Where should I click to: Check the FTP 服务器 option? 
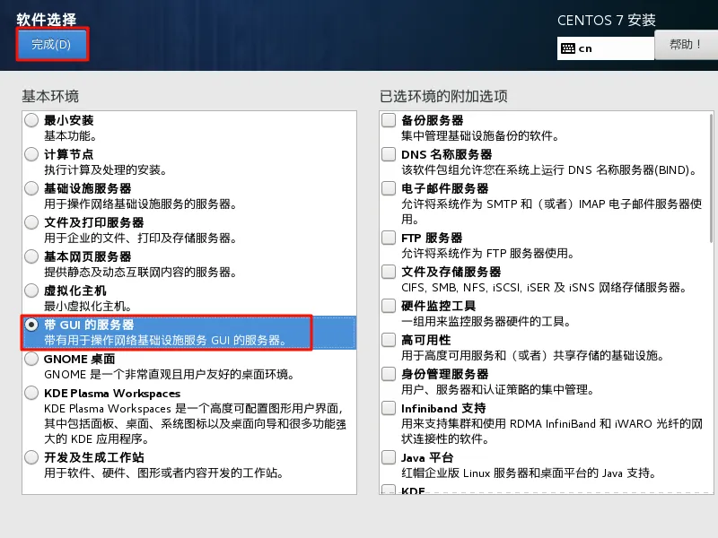pos(389,238)
